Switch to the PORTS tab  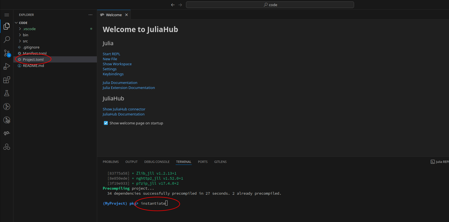click(203, 162)
